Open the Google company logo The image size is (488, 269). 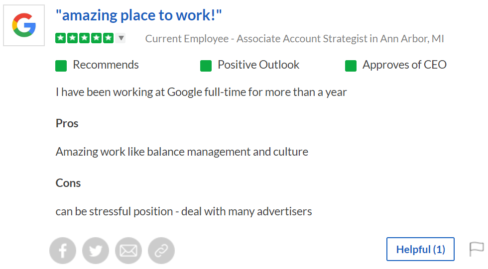point(24,25)
